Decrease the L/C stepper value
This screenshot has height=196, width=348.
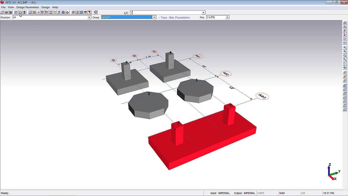click(x=131, y=14)
